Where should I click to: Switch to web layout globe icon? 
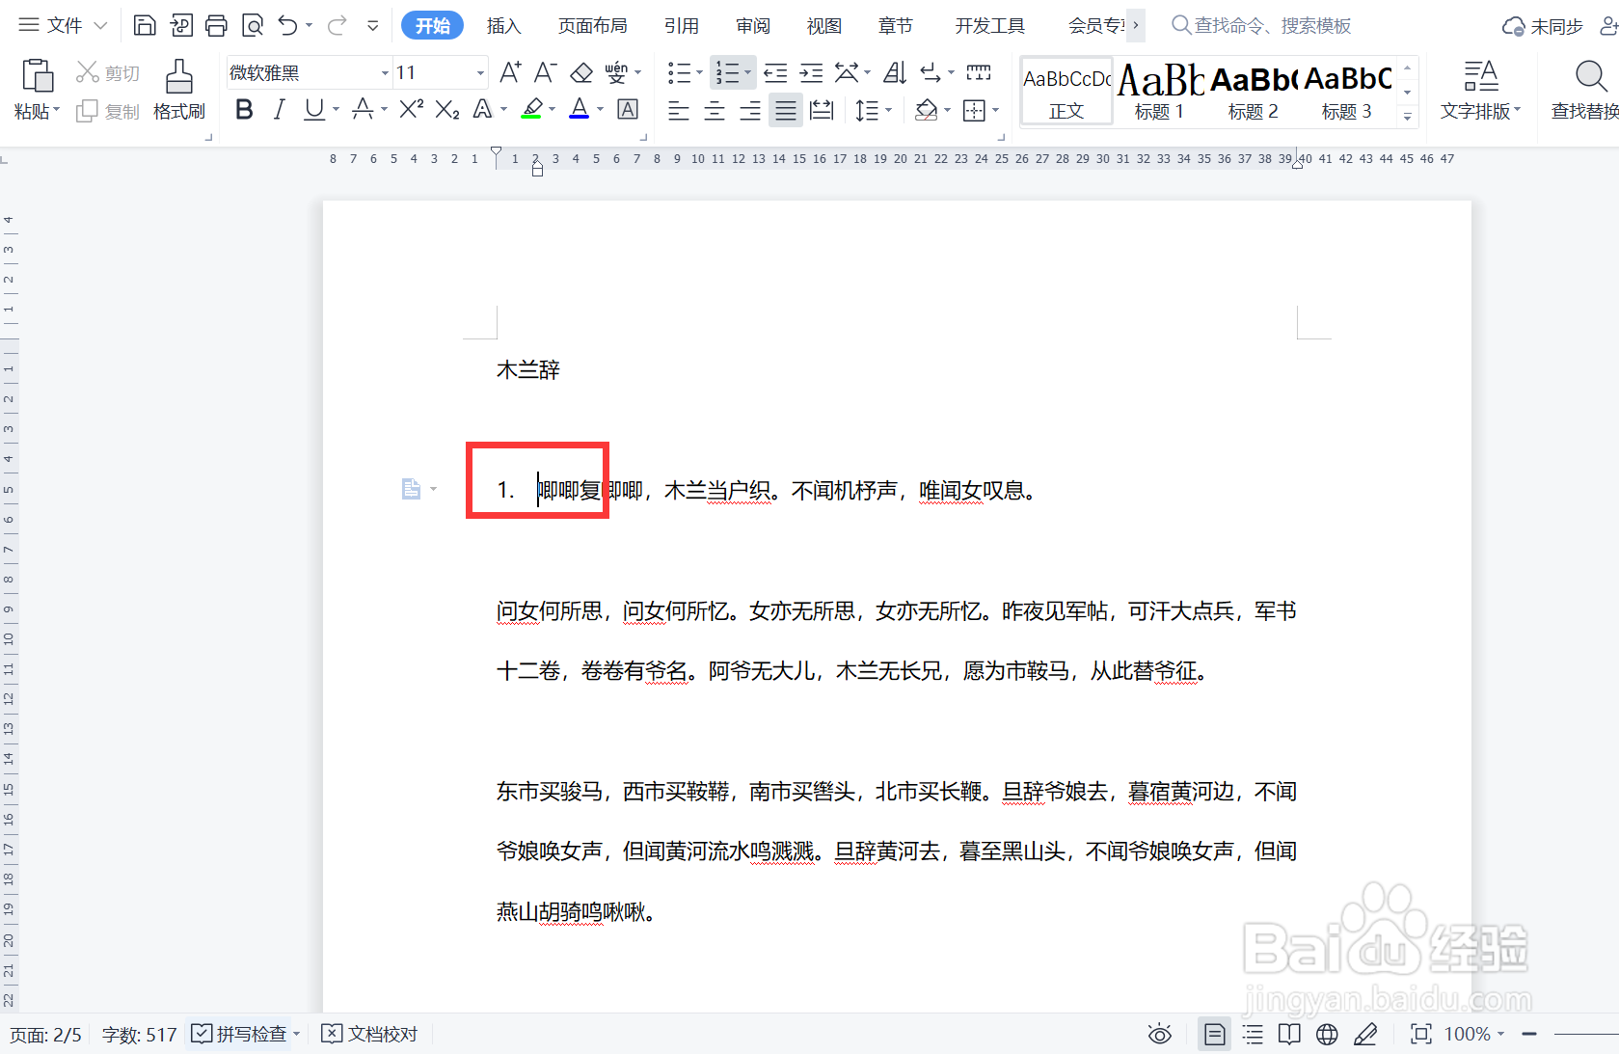point(1327,1035)
